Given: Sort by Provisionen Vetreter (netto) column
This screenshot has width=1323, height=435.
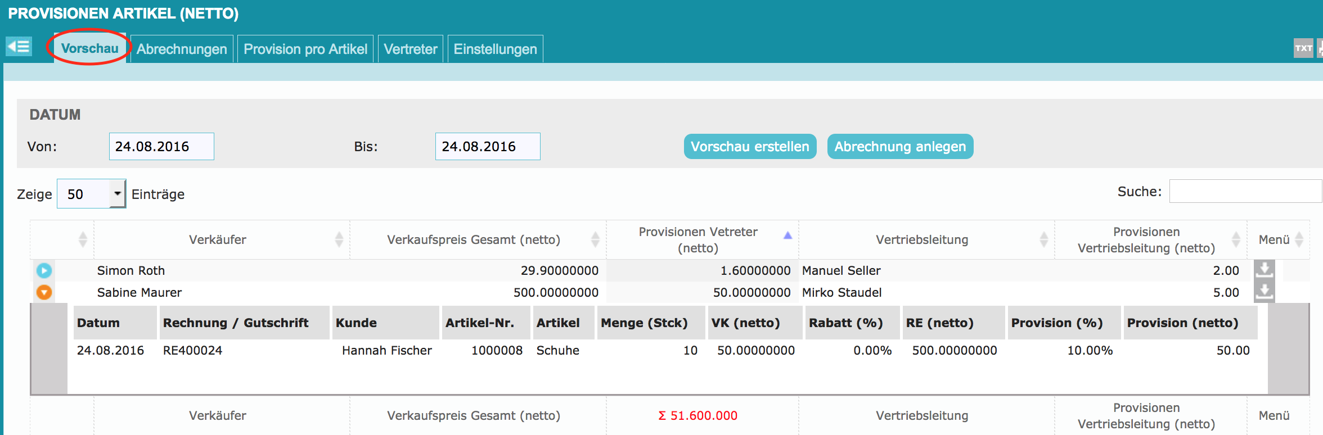Looking at the screenshot, I should [x=697, y=240].
